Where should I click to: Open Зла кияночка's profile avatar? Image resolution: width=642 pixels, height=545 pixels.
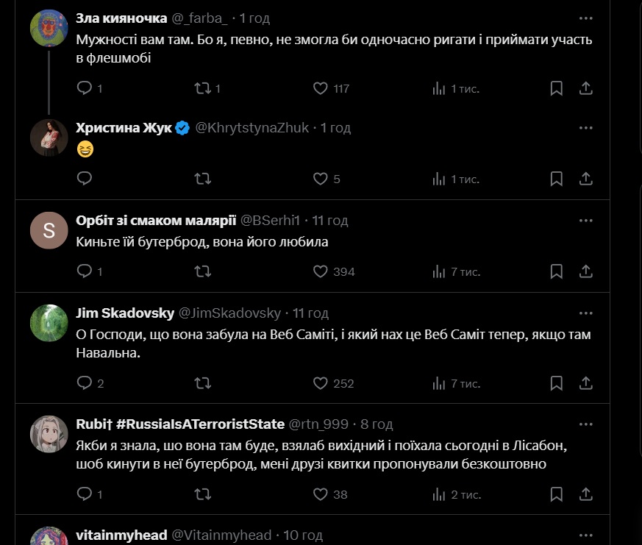[x=49, y=28]
